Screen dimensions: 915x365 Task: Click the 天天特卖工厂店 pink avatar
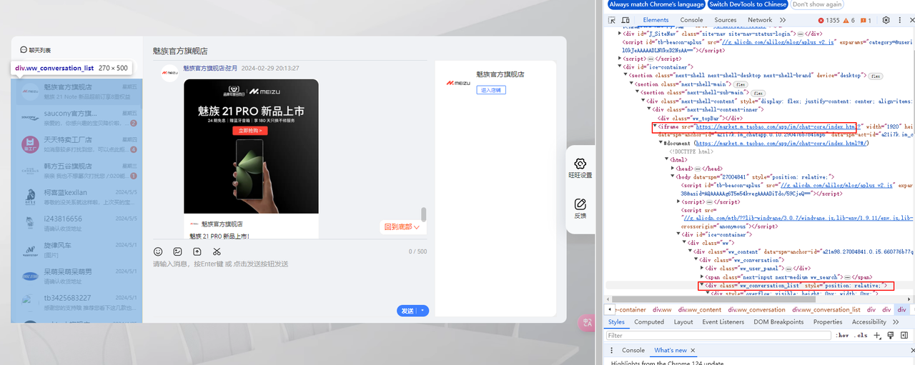click(30, 144)
